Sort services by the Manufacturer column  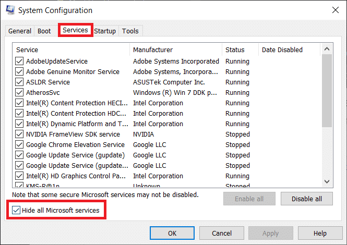176,50
